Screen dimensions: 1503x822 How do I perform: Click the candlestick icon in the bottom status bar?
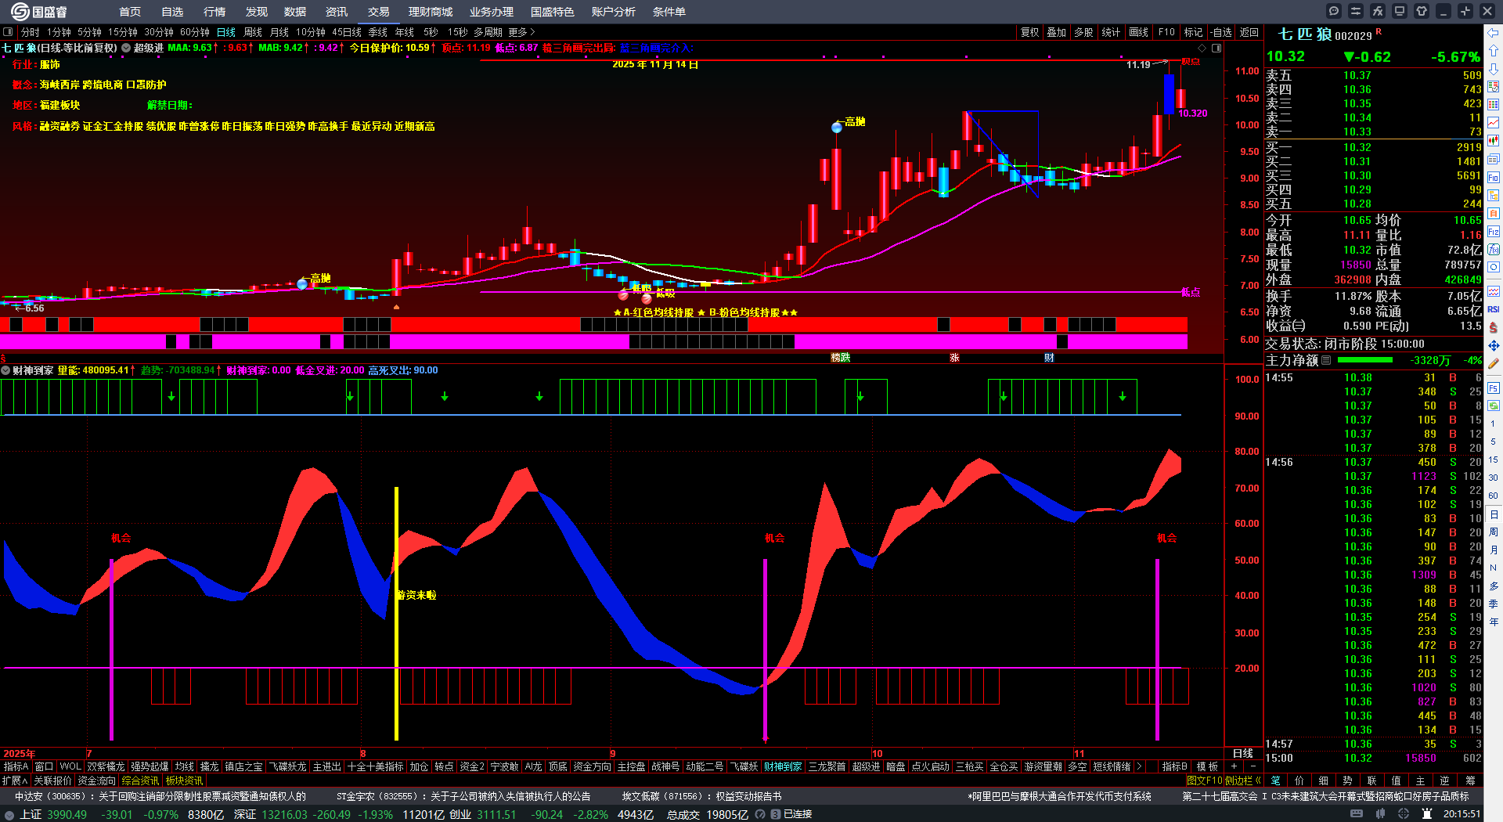pos(1380,814)
